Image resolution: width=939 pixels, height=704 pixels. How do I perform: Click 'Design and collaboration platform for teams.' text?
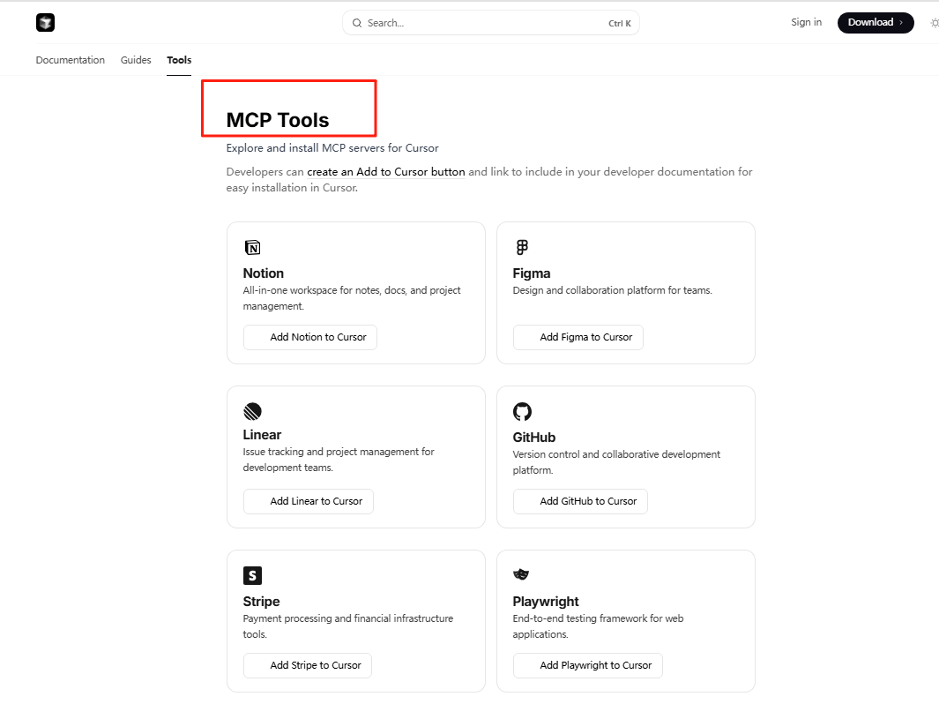(x=612, y=290)
